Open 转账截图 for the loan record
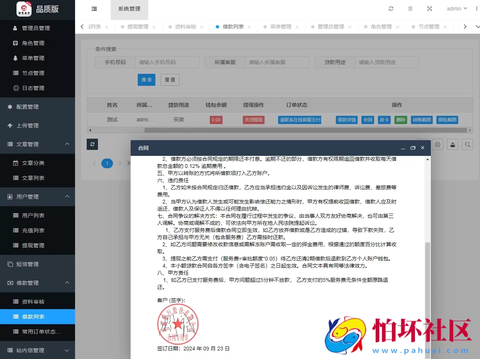The image size is (480, 359). click(421, 120)
